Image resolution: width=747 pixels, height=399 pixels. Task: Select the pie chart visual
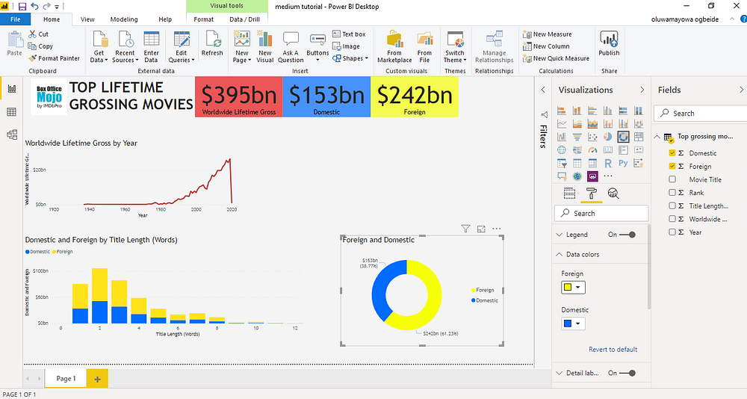click(607, 137)
